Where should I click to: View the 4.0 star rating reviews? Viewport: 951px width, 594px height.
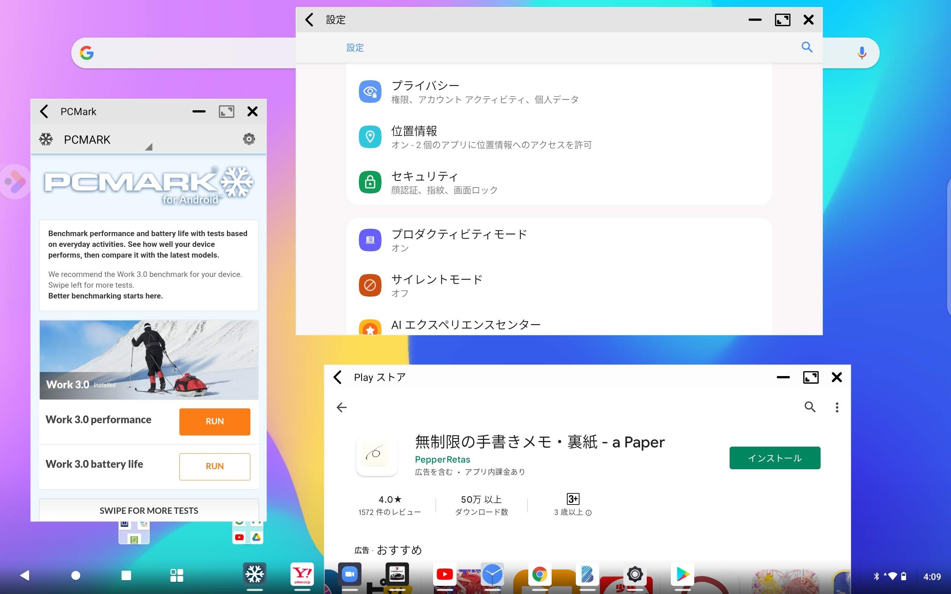pos(389,505)
